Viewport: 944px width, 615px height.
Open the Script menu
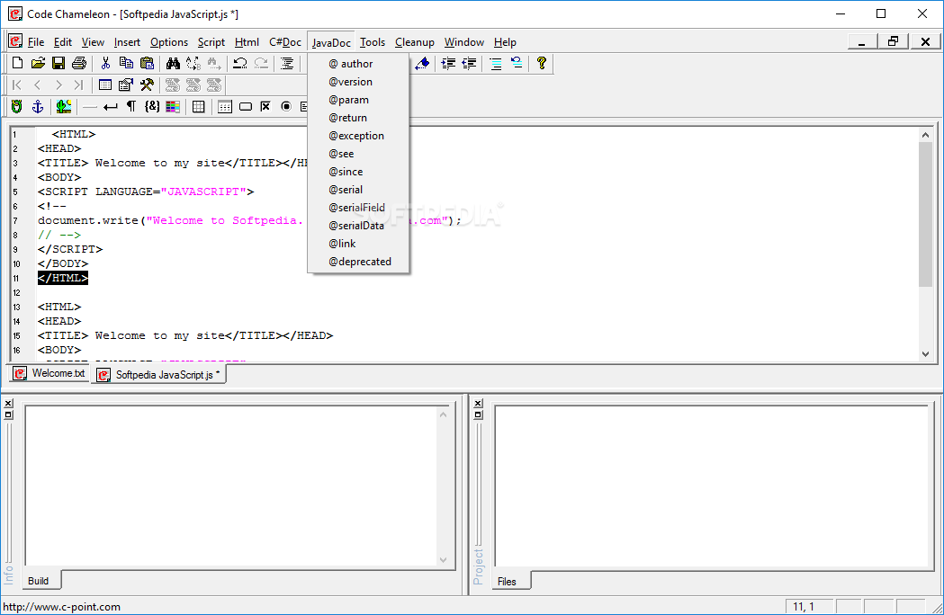(x=211, y=42)
